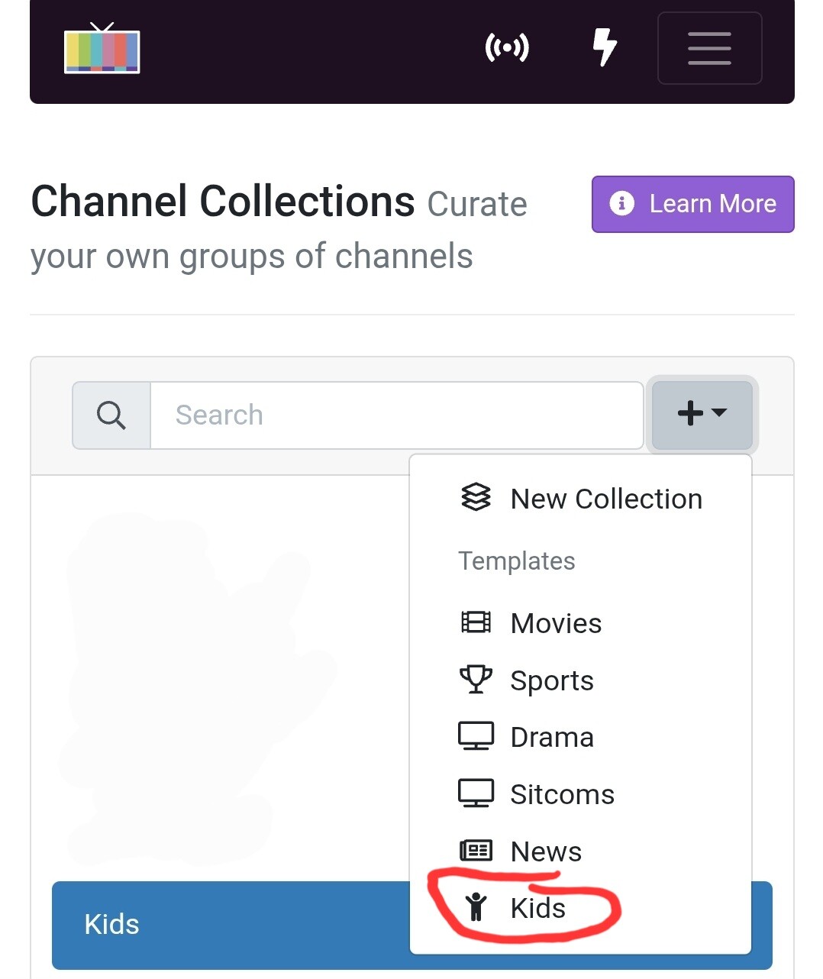Choose the Sports template

(551, 680)
